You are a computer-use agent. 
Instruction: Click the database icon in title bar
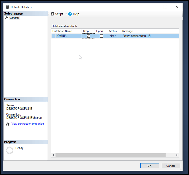pos(7,7)
